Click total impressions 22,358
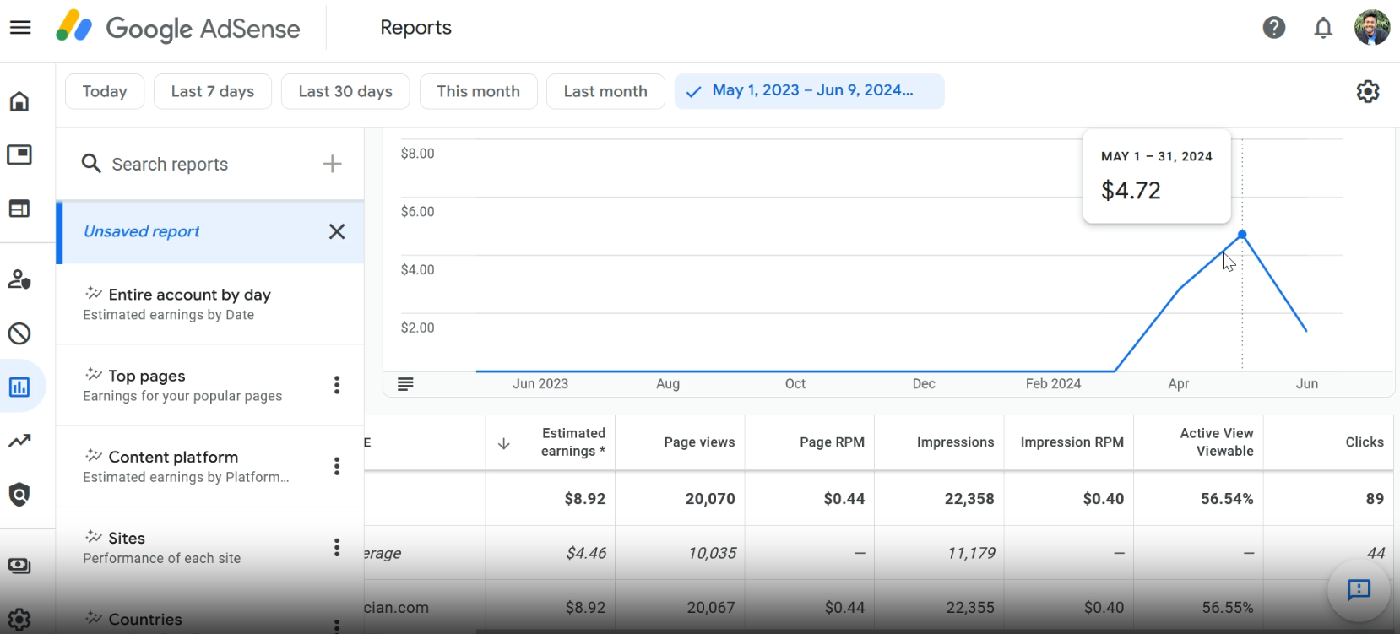 (x=969, y=499)
